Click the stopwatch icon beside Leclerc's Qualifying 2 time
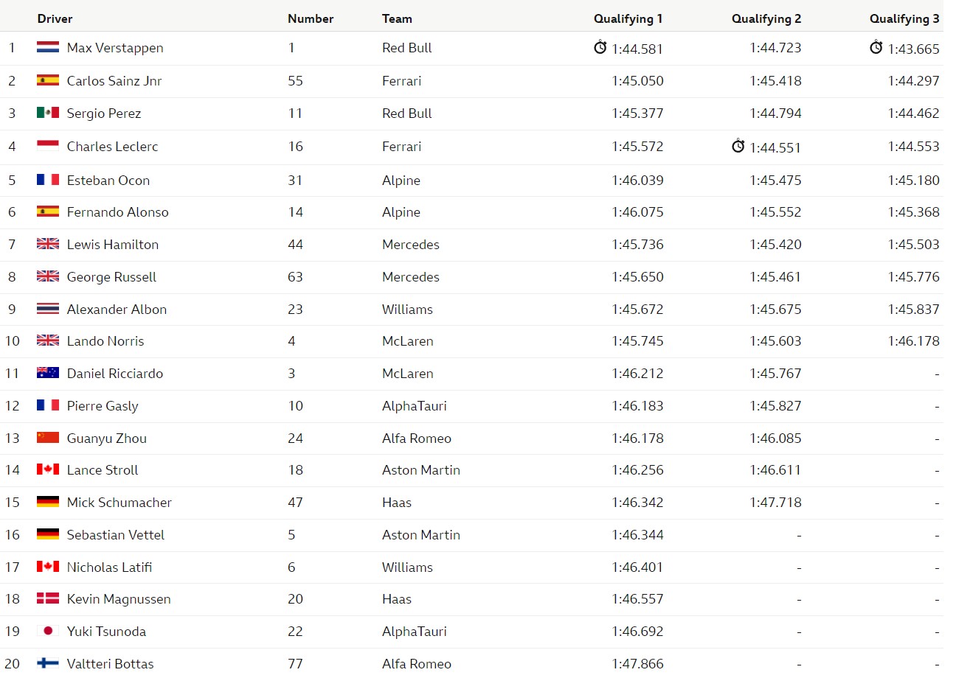 738,146
